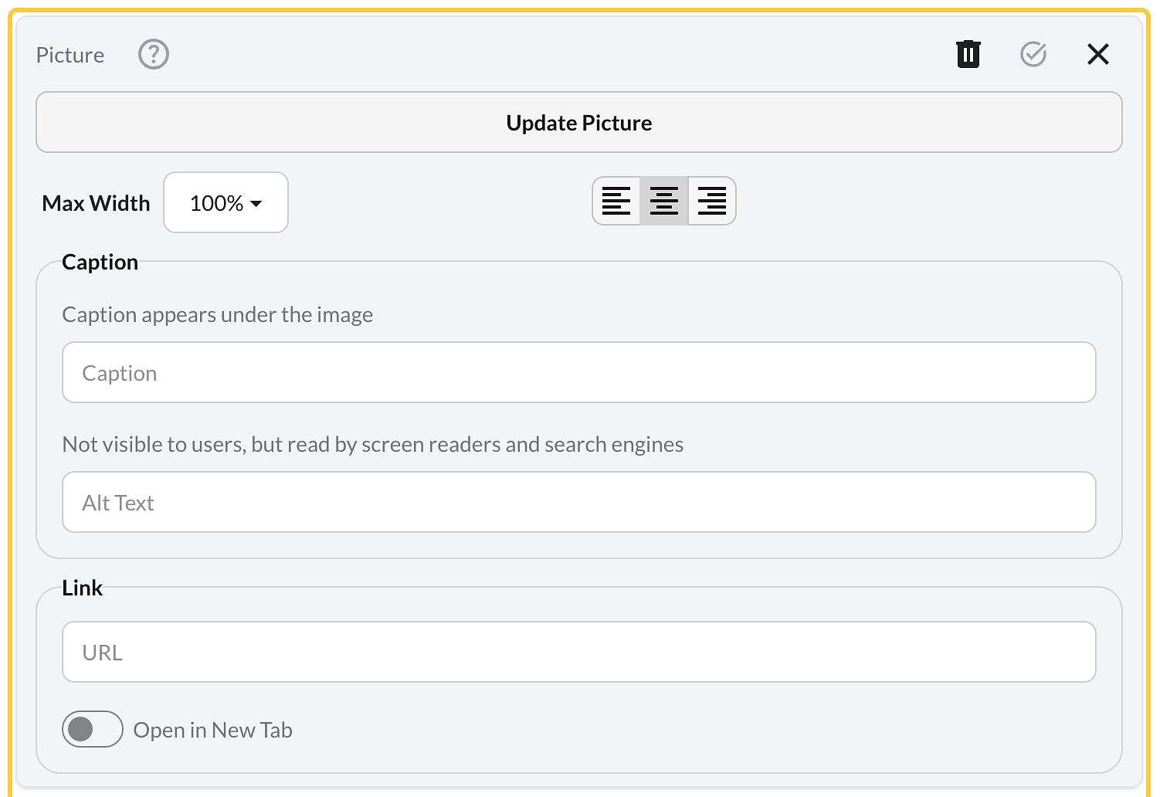The image size is (1160, 797).
Task: Close the Picture panel with the X
Action: (x=1097, y=55)
